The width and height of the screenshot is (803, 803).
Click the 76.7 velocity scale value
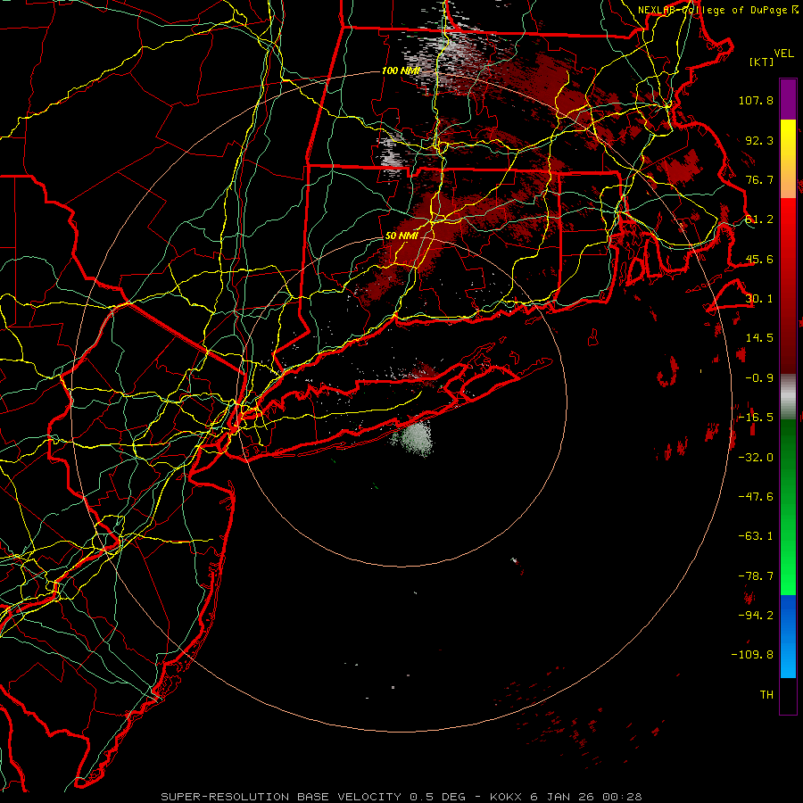click(759, 179)
